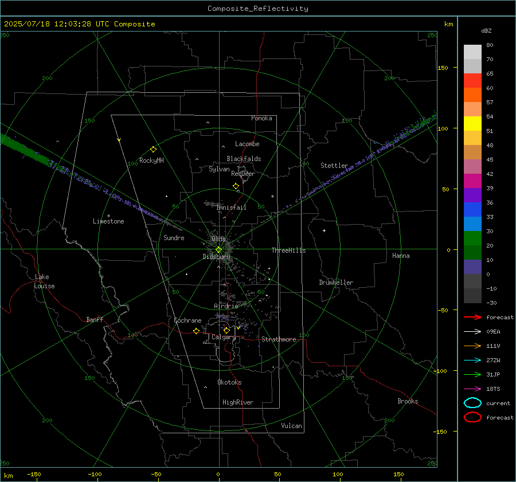Click the cyan 27ZW arrow icon
Viewport: 516px width, 482px height.
[x=472, y=360]
